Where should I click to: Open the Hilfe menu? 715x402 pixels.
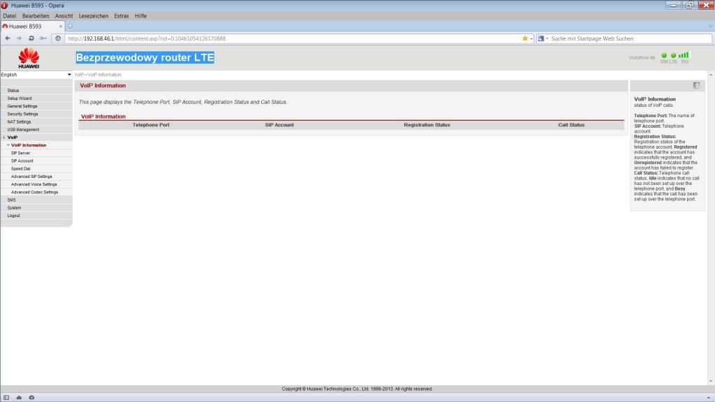[x=140, y=16]
